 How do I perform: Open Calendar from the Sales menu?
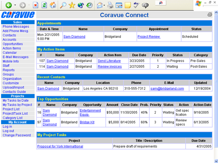10,53
